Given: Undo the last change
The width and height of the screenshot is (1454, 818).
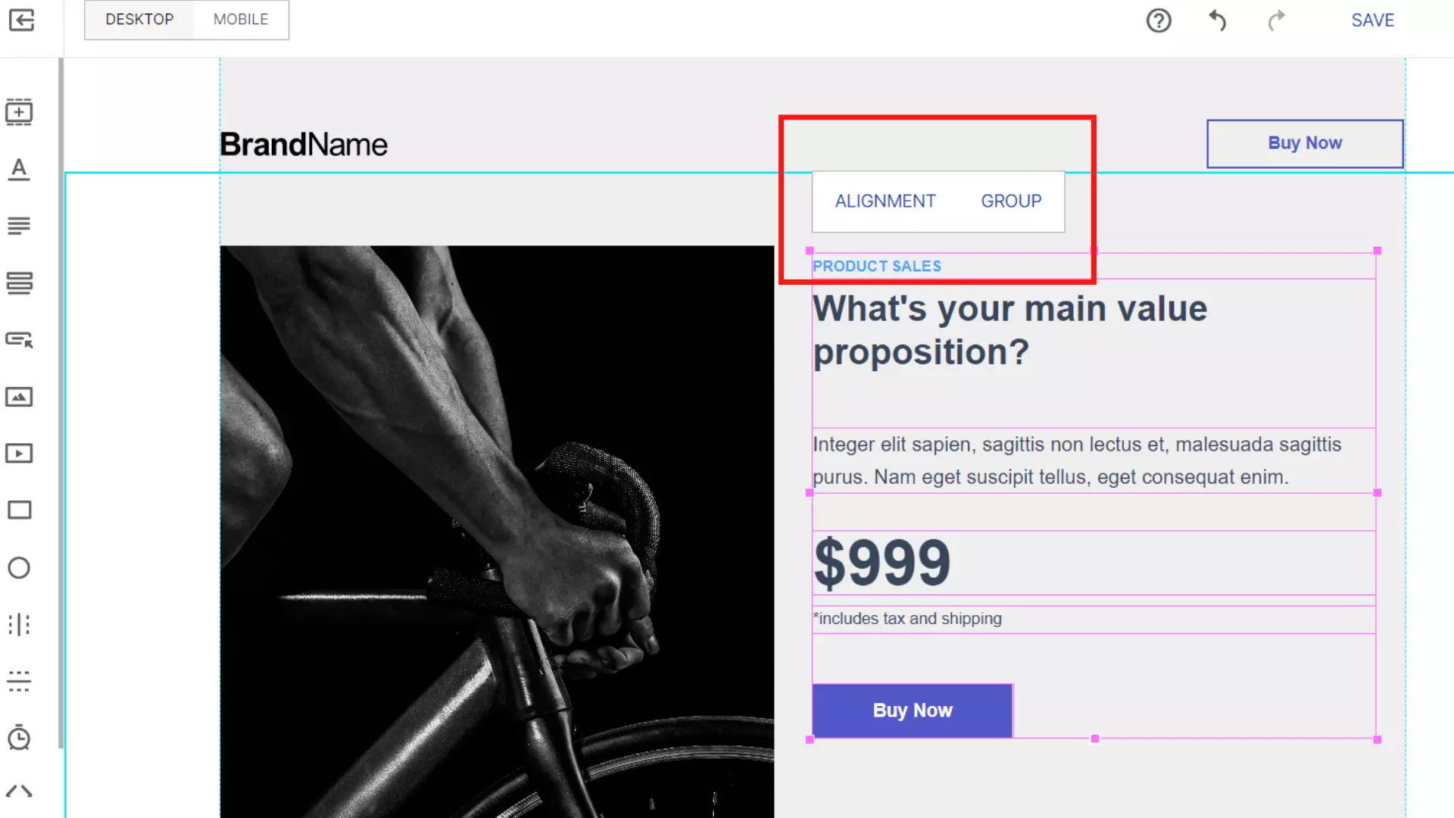Looking at the screenshot, I should [1218, 20].
